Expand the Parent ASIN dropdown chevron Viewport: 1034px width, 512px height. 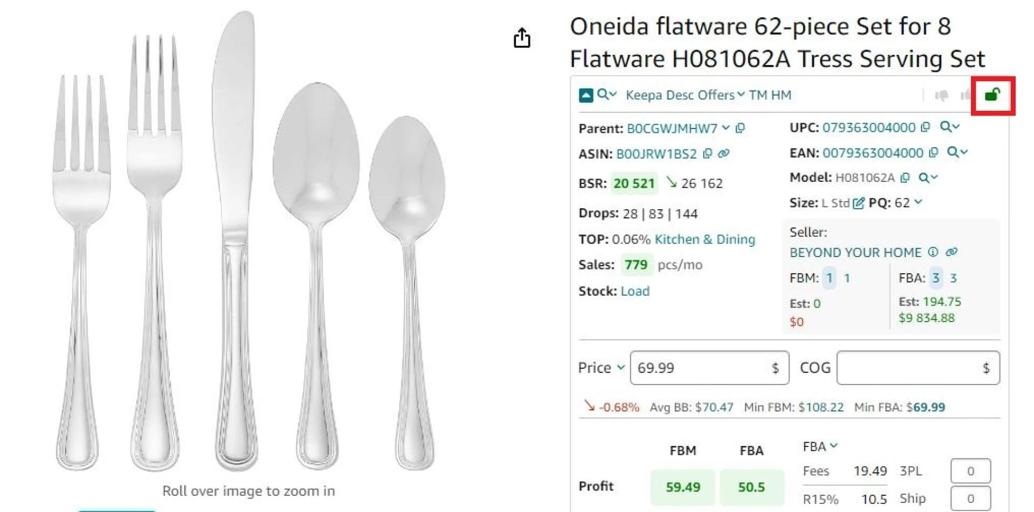click(x=725, y=127)
